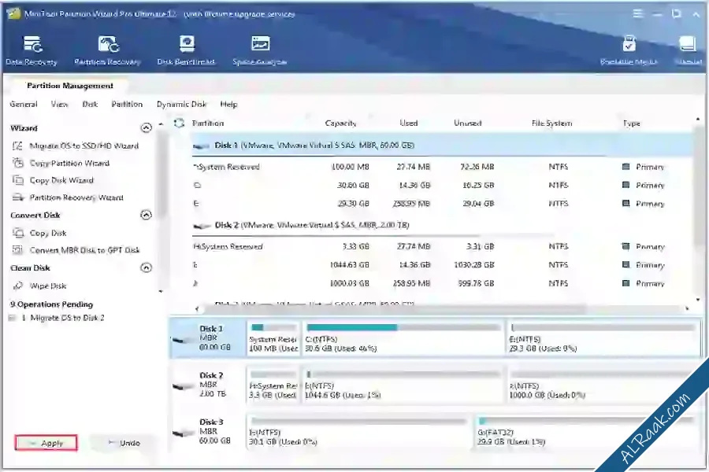Start Migrate OS to SSD/HD Wizard
Screen dimensions: 709x472
click(75, 146)
